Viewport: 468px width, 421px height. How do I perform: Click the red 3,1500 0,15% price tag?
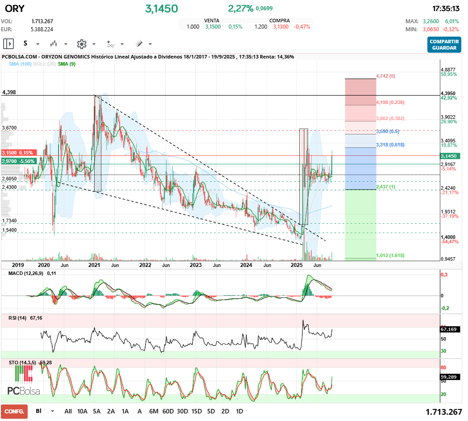point(19,153)
